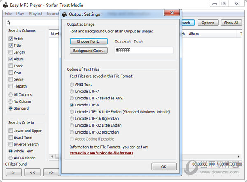Open the Play menu

point(20,14)
